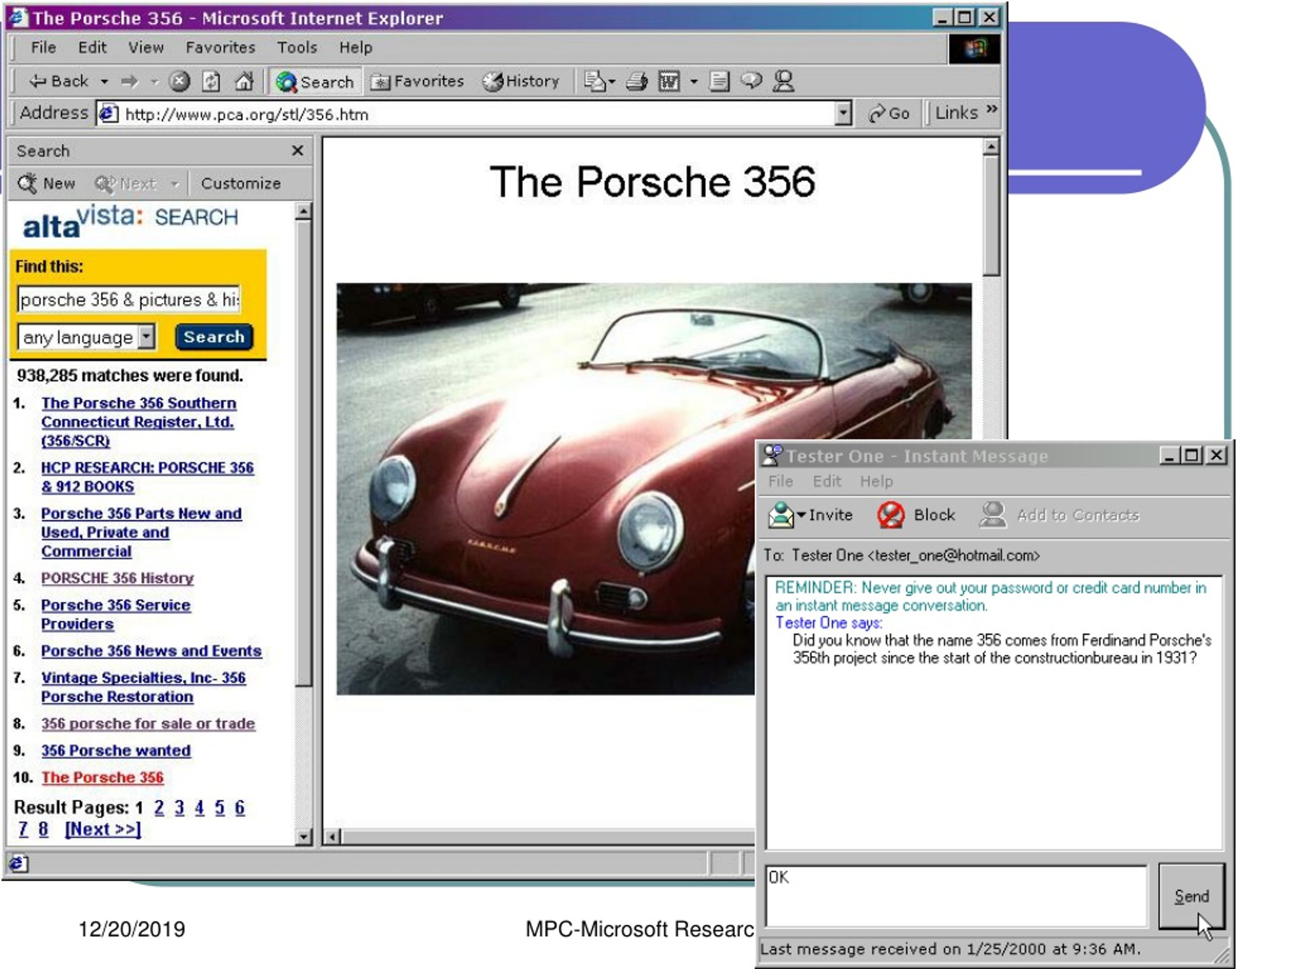Open Porsche 356 News and Events link
The width and height of the screenshot is (1292, 969).
(x=151, y=651)
